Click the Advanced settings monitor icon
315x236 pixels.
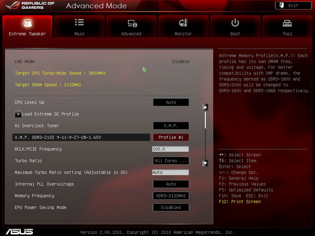tap(132, 23)
